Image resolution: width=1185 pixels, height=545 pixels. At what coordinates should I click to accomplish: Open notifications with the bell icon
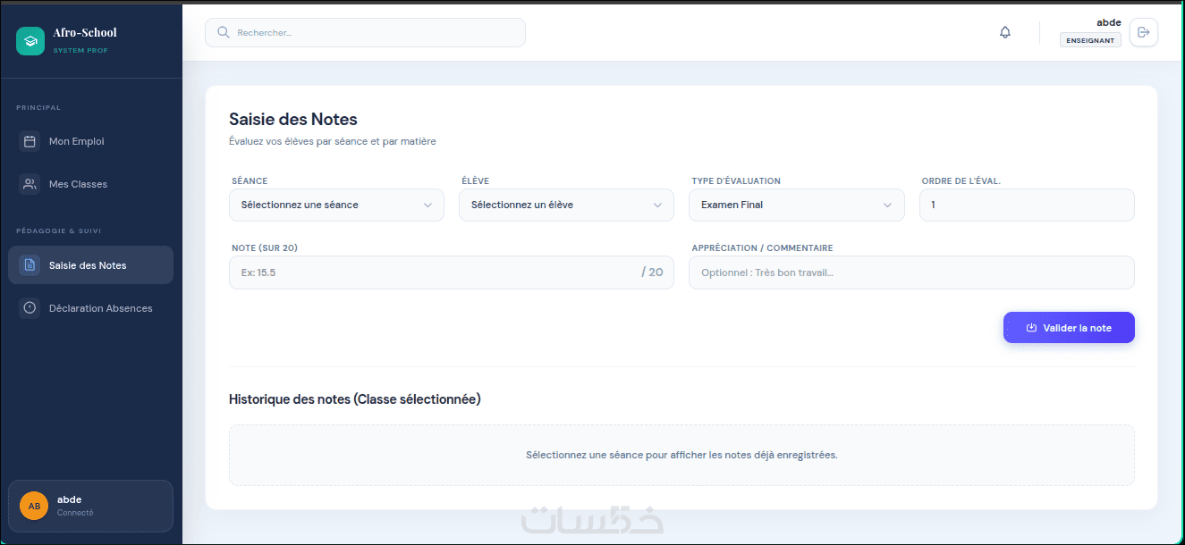coord(1005,32)
